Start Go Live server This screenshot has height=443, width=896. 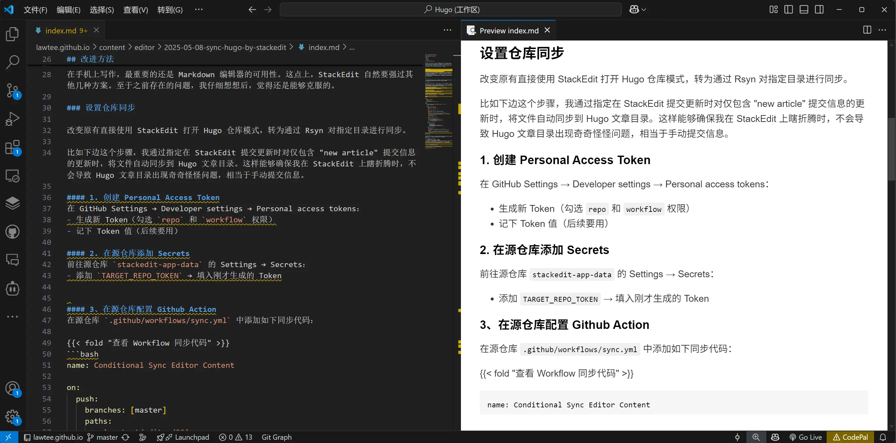[806, 437]
